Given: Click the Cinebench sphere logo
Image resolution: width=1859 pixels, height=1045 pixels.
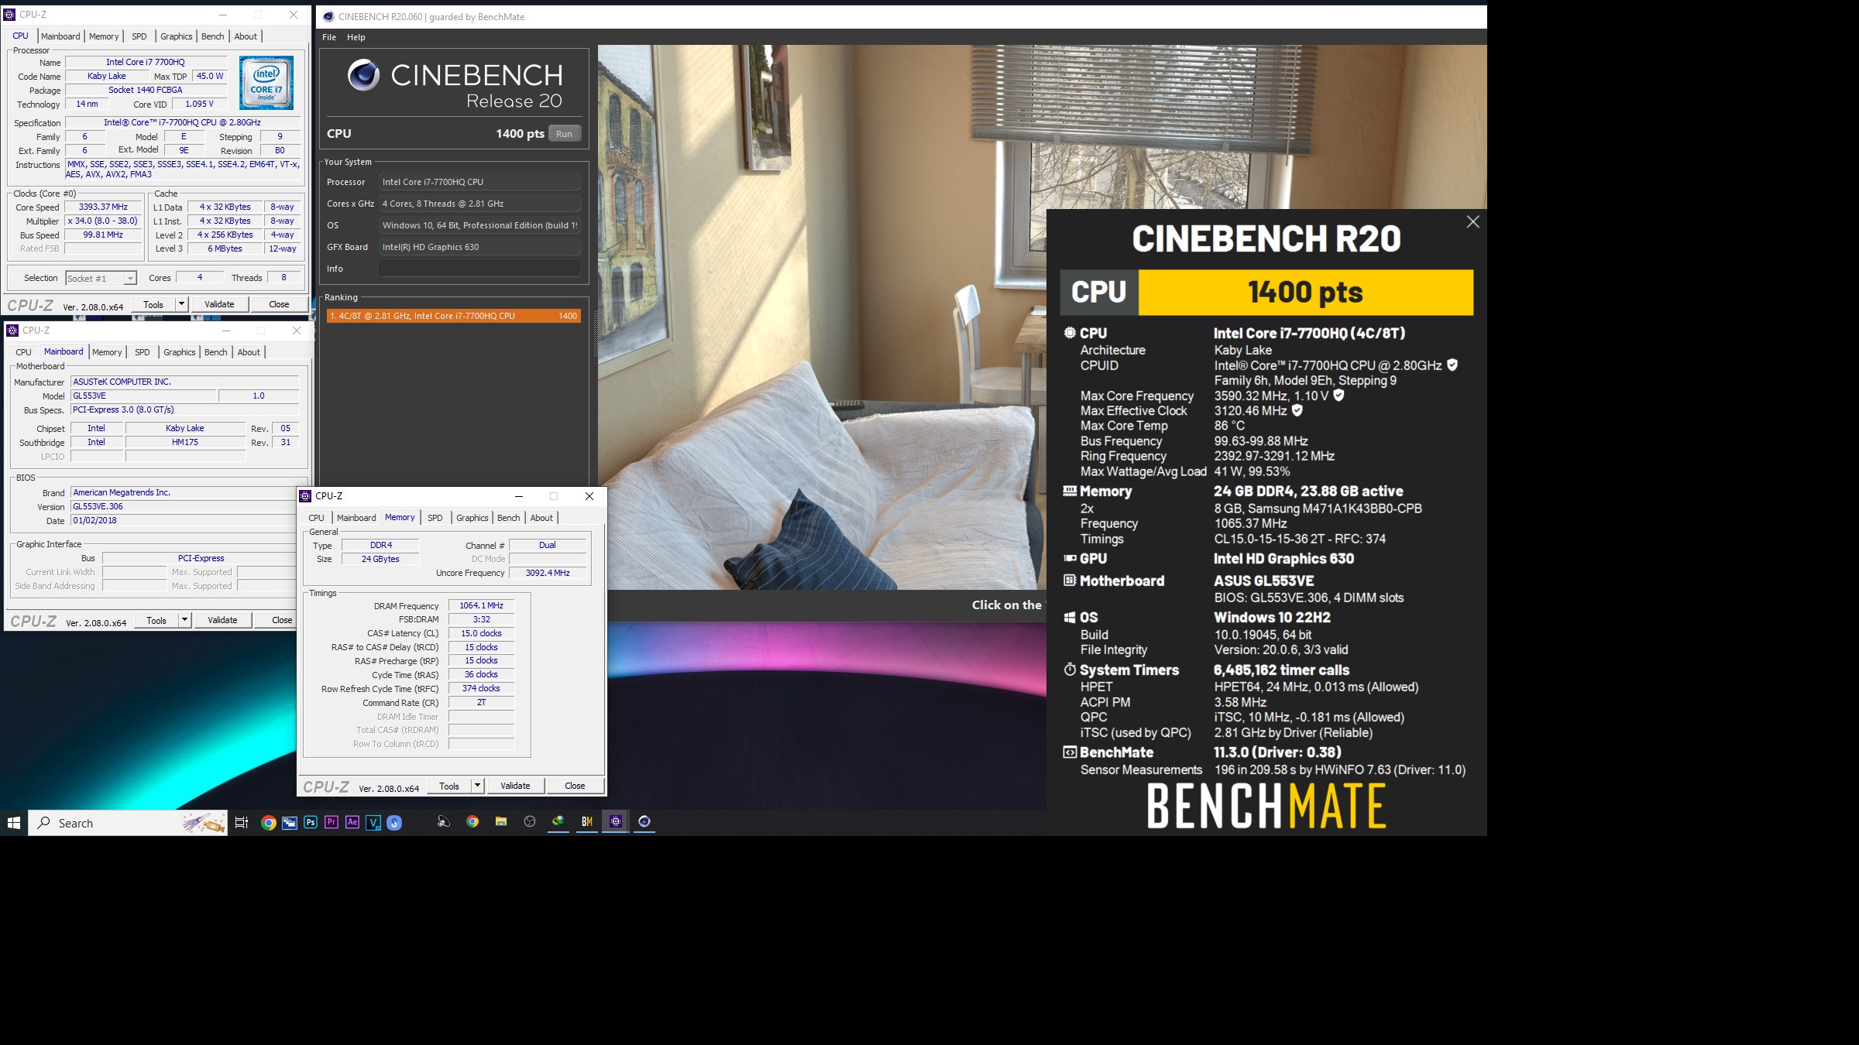Looking at the screenshot, I should click(363, 75).
